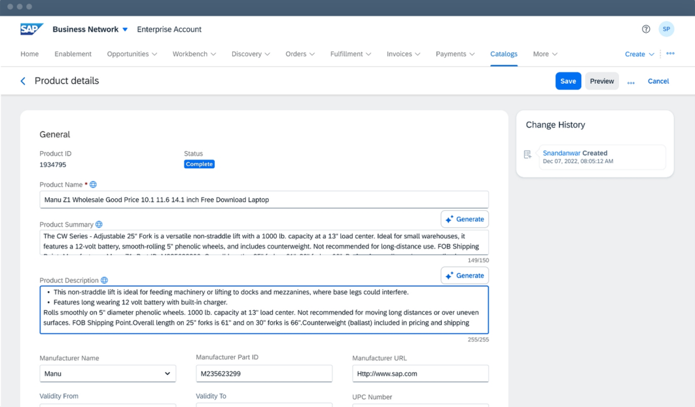Click the globe icon beside Product Summary

(99, 224)
